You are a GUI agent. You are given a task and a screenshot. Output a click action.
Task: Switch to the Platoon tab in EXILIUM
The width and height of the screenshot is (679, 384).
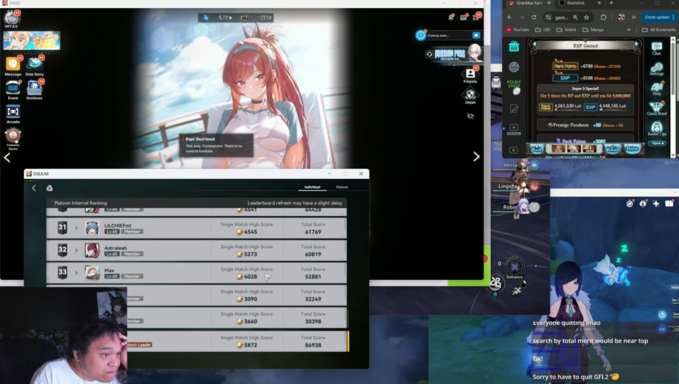(342, 187)
